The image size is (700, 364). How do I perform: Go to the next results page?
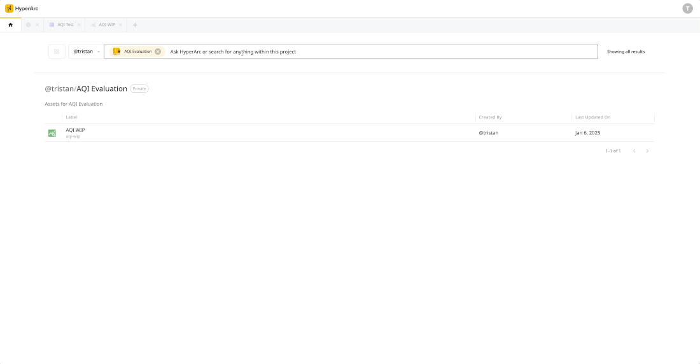(x=647, y=151)
